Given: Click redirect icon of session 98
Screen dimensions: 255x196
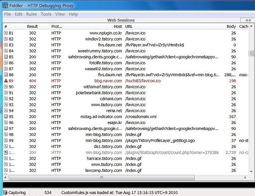Looking at the screenshot, I should [6, 135].
